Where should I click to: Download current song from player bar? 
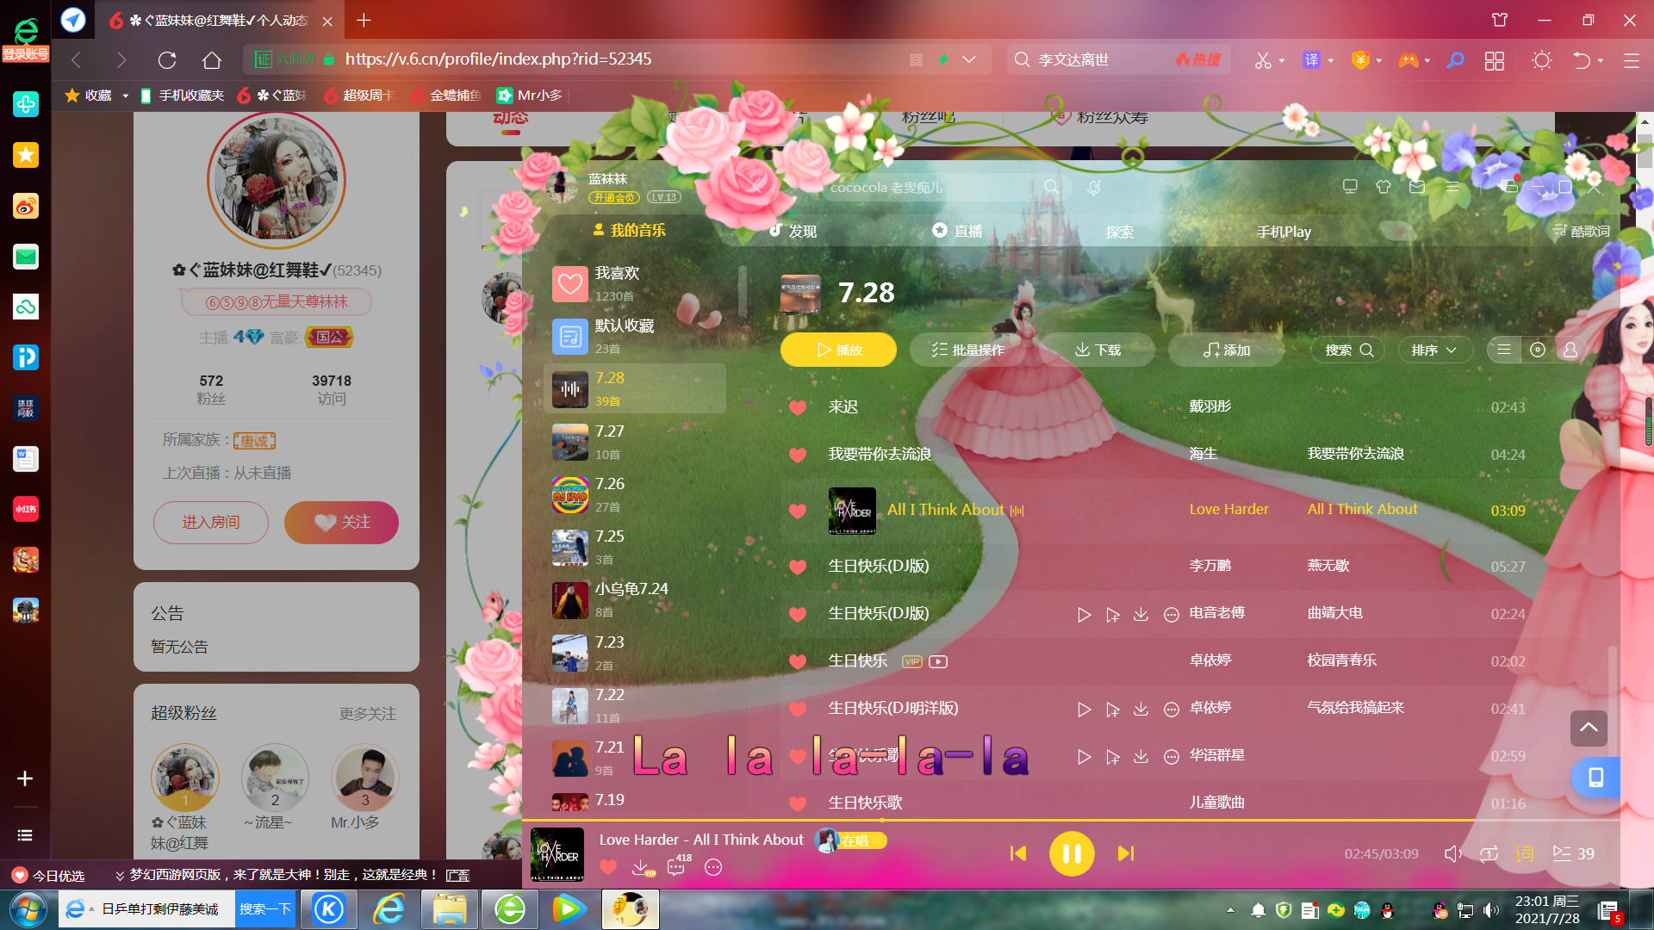click(x=642, y=868)
